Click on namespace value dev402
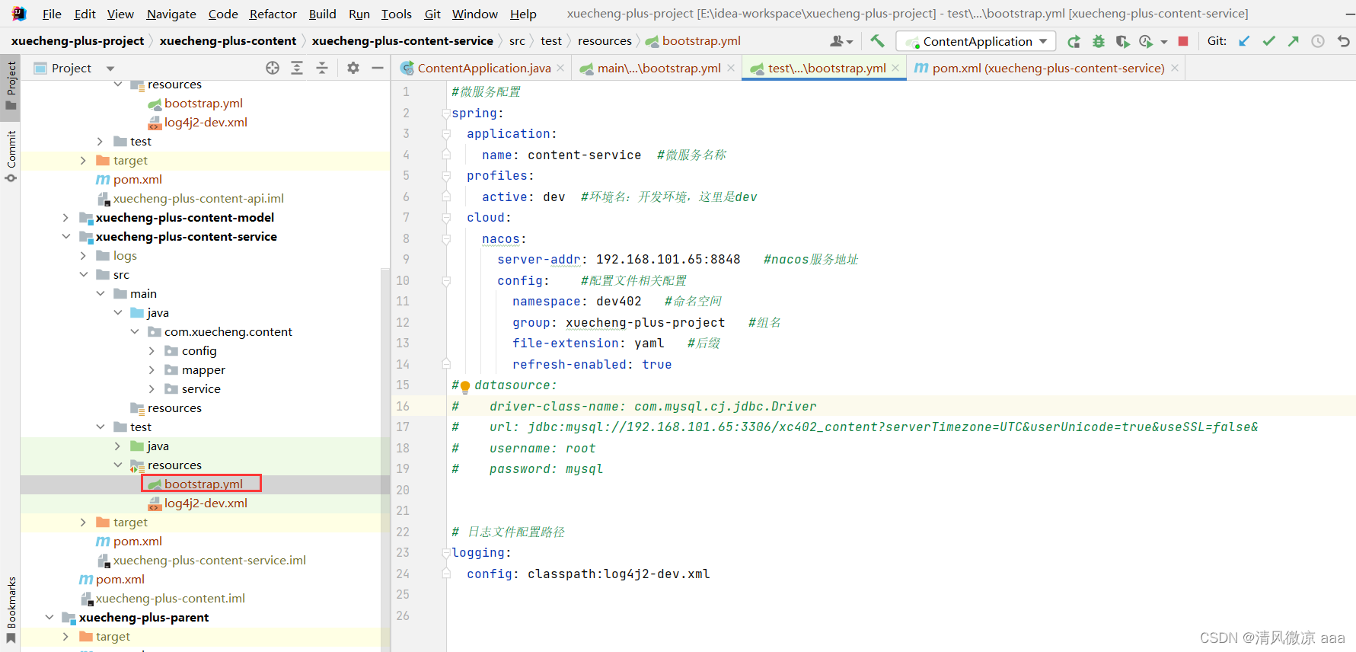This screenshot has width=1356, height=652. click(x=618, y=302)
